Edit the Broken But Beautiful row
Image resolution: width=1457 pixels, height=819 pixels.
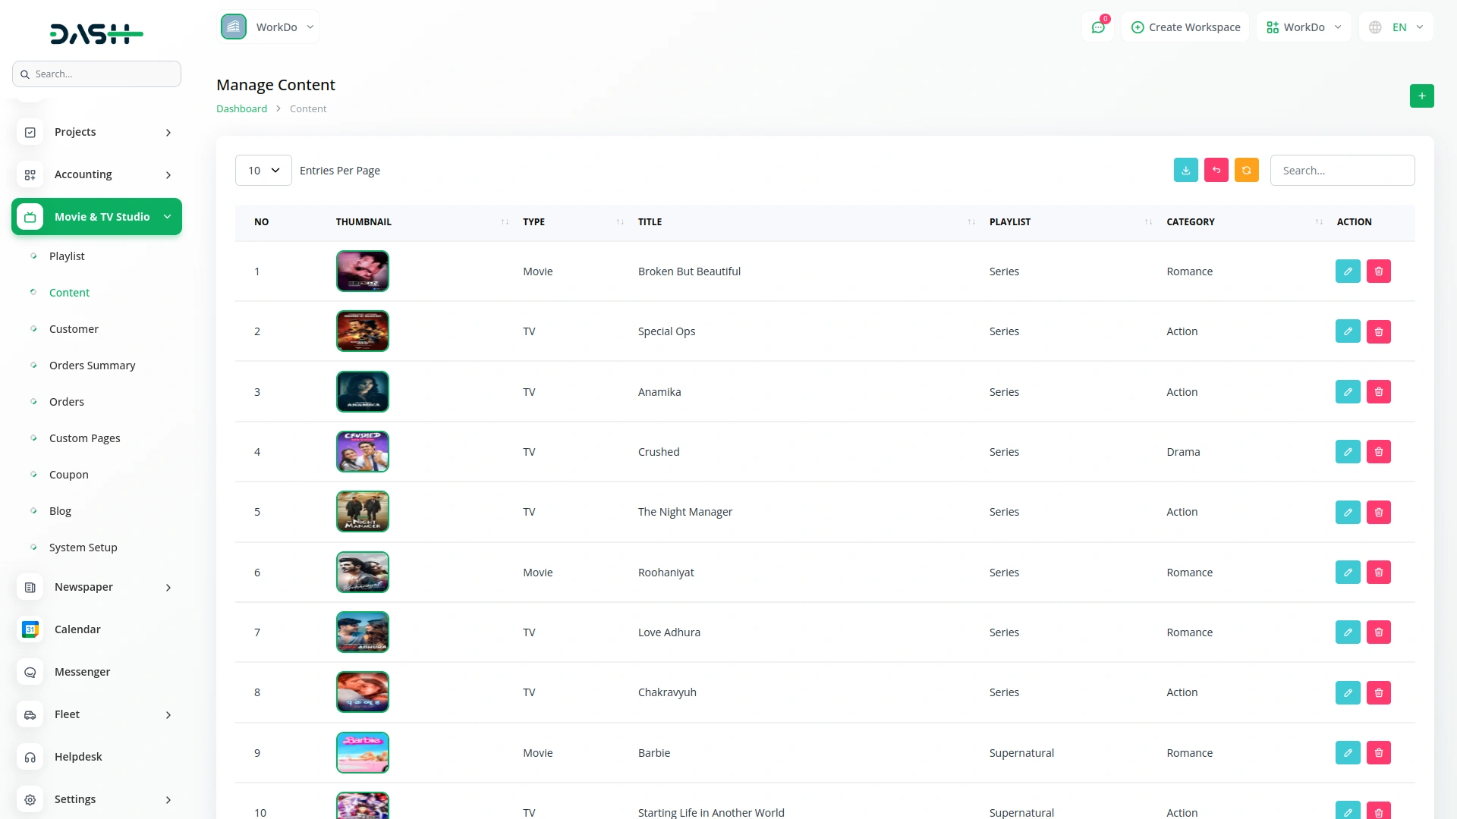coord(1347,271)
